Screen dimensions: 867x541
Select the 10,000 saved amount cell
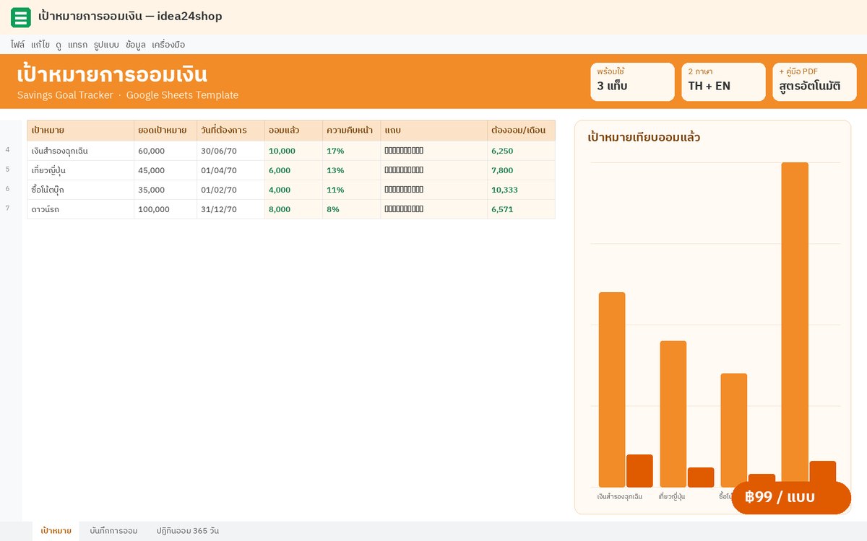[x=293, y=151]
